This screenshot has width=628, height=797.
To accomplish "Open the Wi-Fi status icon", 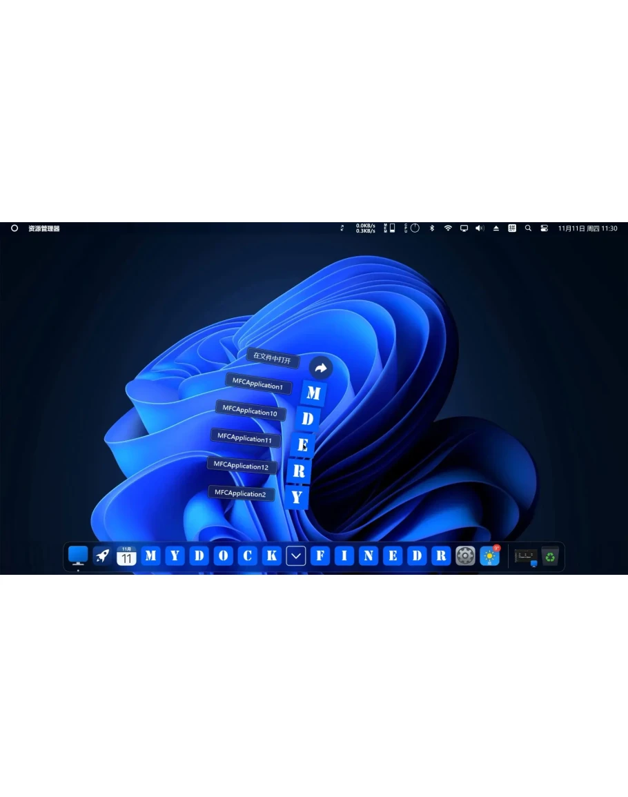I will [x=448, y=228].
